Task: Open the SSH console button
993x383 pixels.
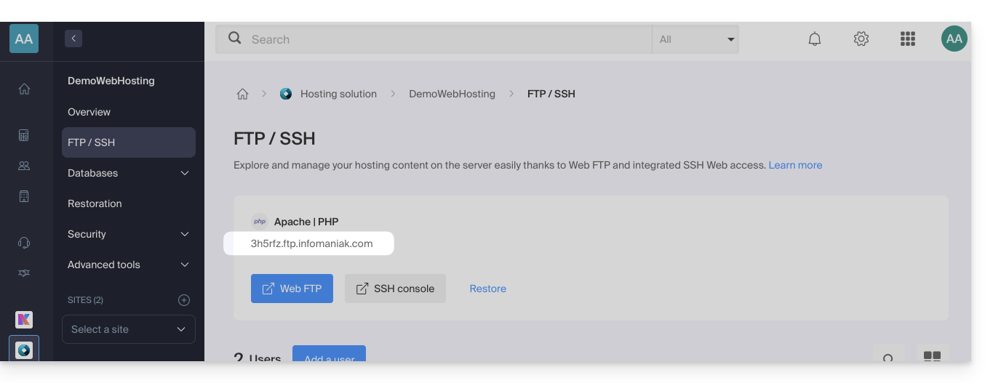Action: tap(395, 289)
